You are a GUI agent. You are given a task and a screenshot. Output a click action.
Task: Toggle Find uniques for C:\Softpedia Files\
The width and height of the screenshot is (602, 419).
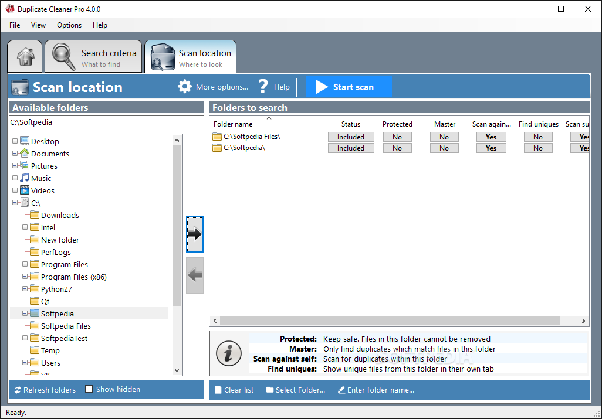click(538, 137)
